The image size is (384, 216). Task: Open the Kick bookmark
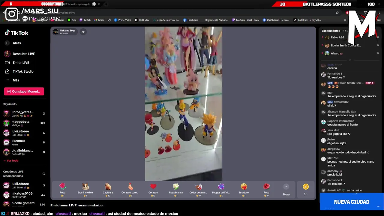72,20
